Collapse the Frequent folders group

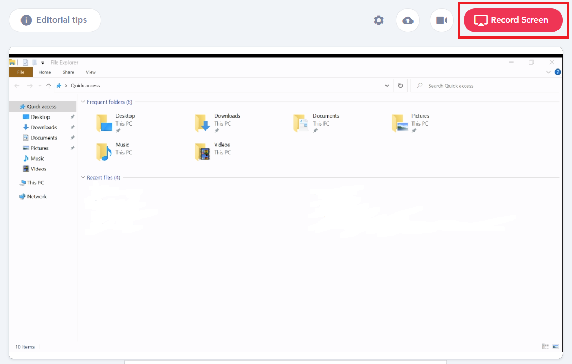[x=83, y=102]
